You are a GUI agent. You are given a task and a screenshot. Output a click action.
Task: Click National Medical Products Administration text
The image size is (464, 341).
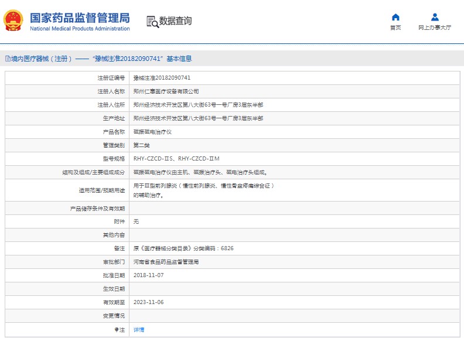80,29
